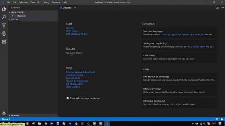225x126 pixels.
Task: Click the Add workspace folder link
Action: pos(77,34)
